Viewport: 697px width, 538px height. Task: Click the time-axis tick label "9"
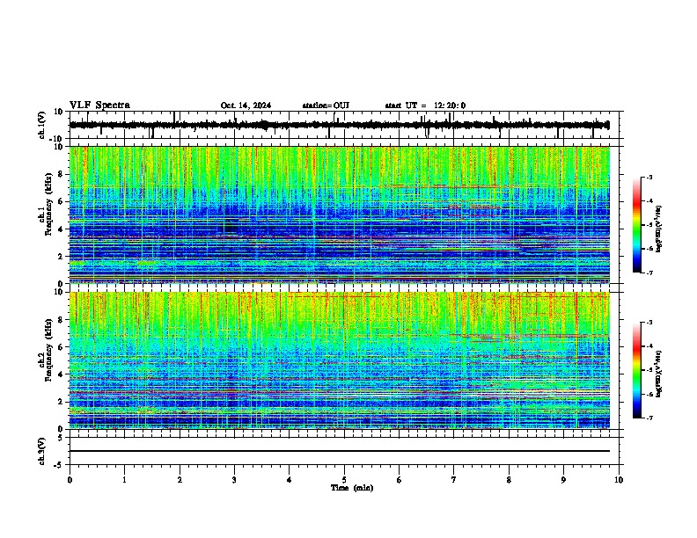563,480
